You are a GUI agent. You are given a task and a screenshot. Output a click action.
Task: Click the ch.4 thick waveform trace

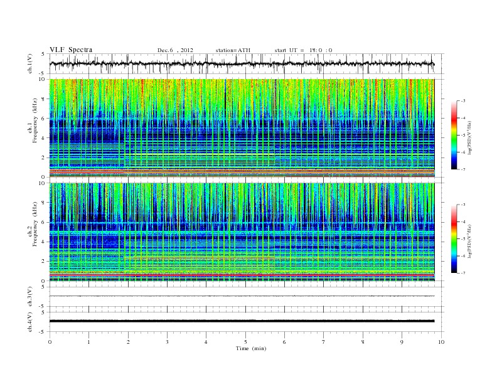(242, 321)
